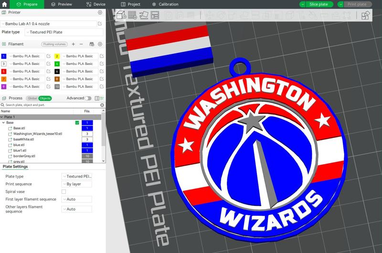Click the Print plate button
Viewport: 382px width, 253px height.
pos(357,4)
